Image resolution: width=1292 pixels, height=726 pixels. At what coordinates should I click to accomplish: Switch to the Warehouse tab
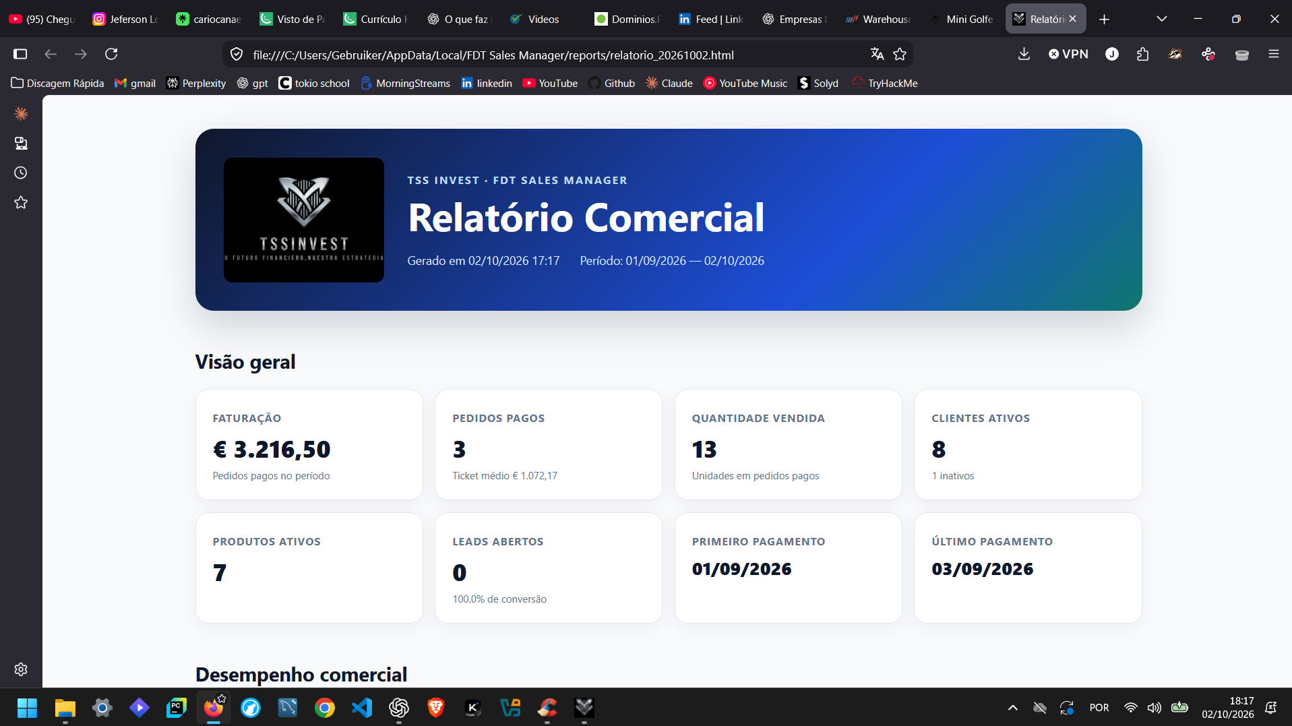point(878,19)
